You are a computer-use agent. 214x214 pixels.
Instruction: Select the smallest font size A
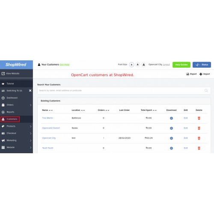click(131, 65)
